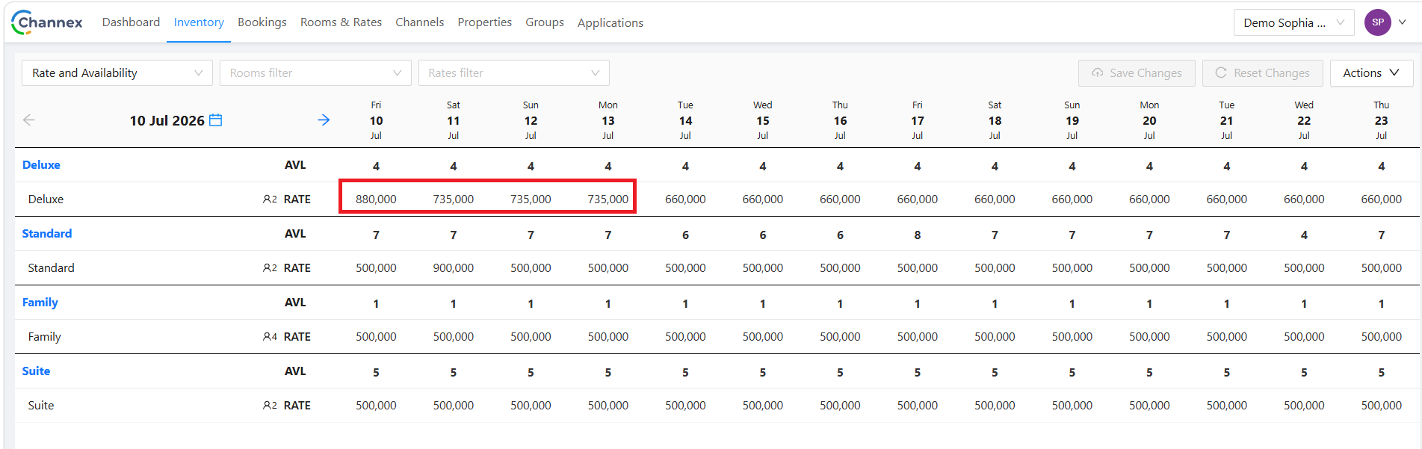This screenshot has height=449, width=1422.
Task: Open the Deluxe room type link
Action: coord(41,165)
